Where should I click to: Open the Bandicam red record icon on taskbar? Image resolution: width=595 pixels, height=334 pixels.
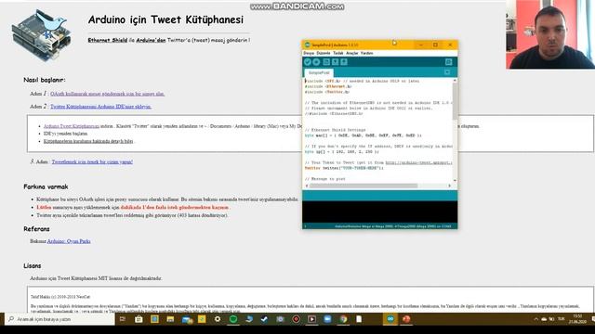[296, 319]
